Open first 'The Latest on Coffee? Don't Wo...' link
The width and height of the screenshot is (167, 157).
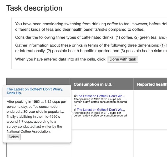pos(101,96)
